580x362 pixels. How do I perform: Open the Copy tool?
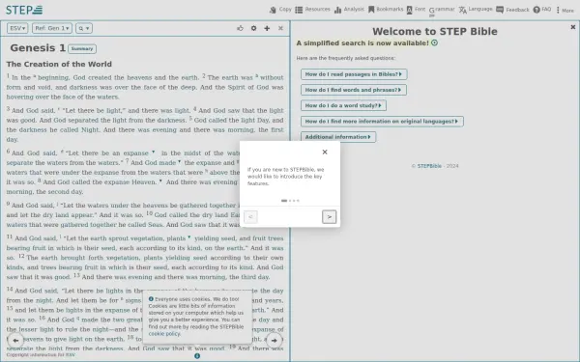[280, 10]
